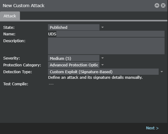This screenshot has height=134, width=168.
Task: Expand the Protection Category dropdown arrow
Action: point(103,65)
